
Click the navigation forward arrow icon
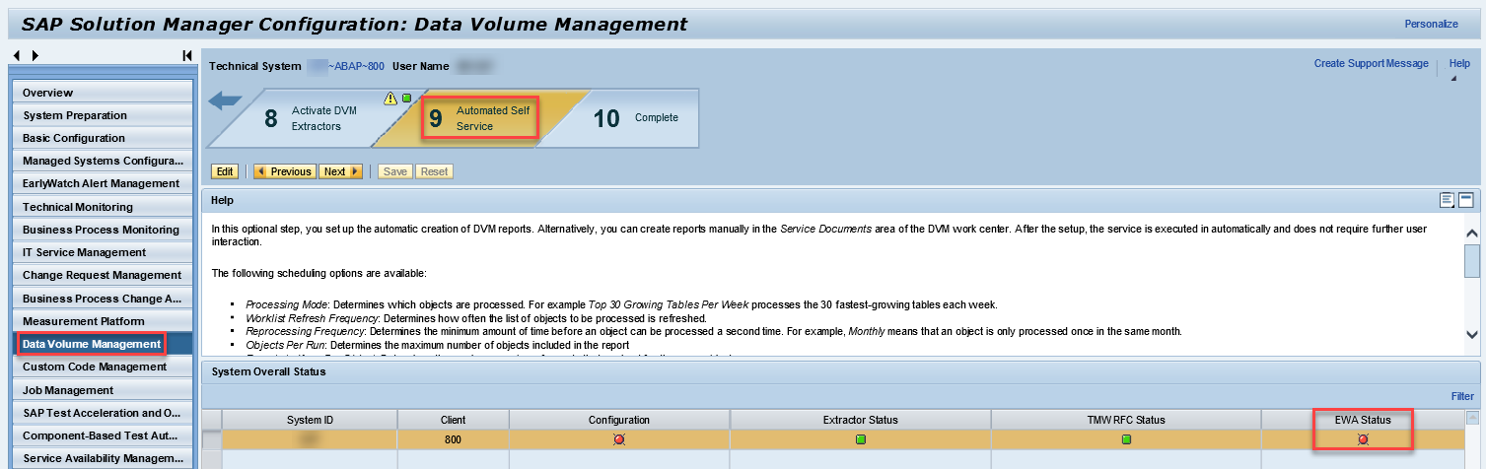coord(35,55)
